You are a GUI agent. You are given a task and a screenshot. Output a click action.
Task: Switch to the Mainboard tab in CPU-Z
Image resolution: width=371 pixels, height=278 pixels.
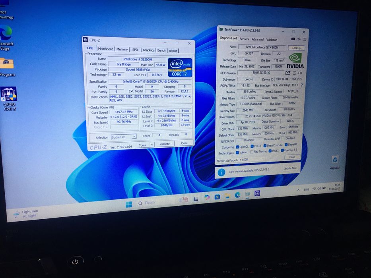(x=105, y=49)
